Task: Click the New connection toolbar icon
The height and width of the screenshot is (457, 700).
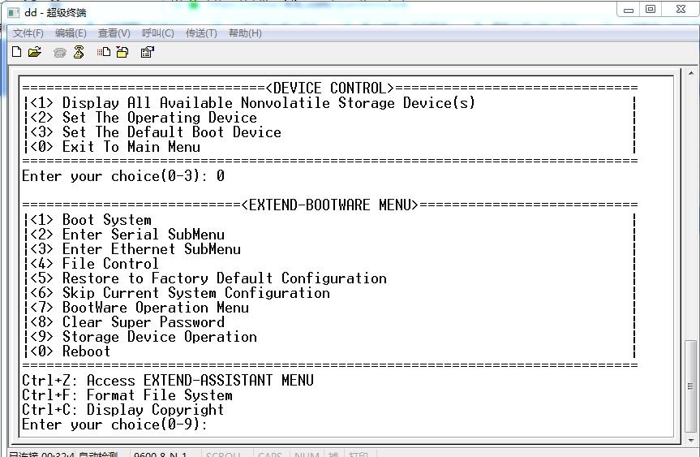Action: tap(16, 52)
